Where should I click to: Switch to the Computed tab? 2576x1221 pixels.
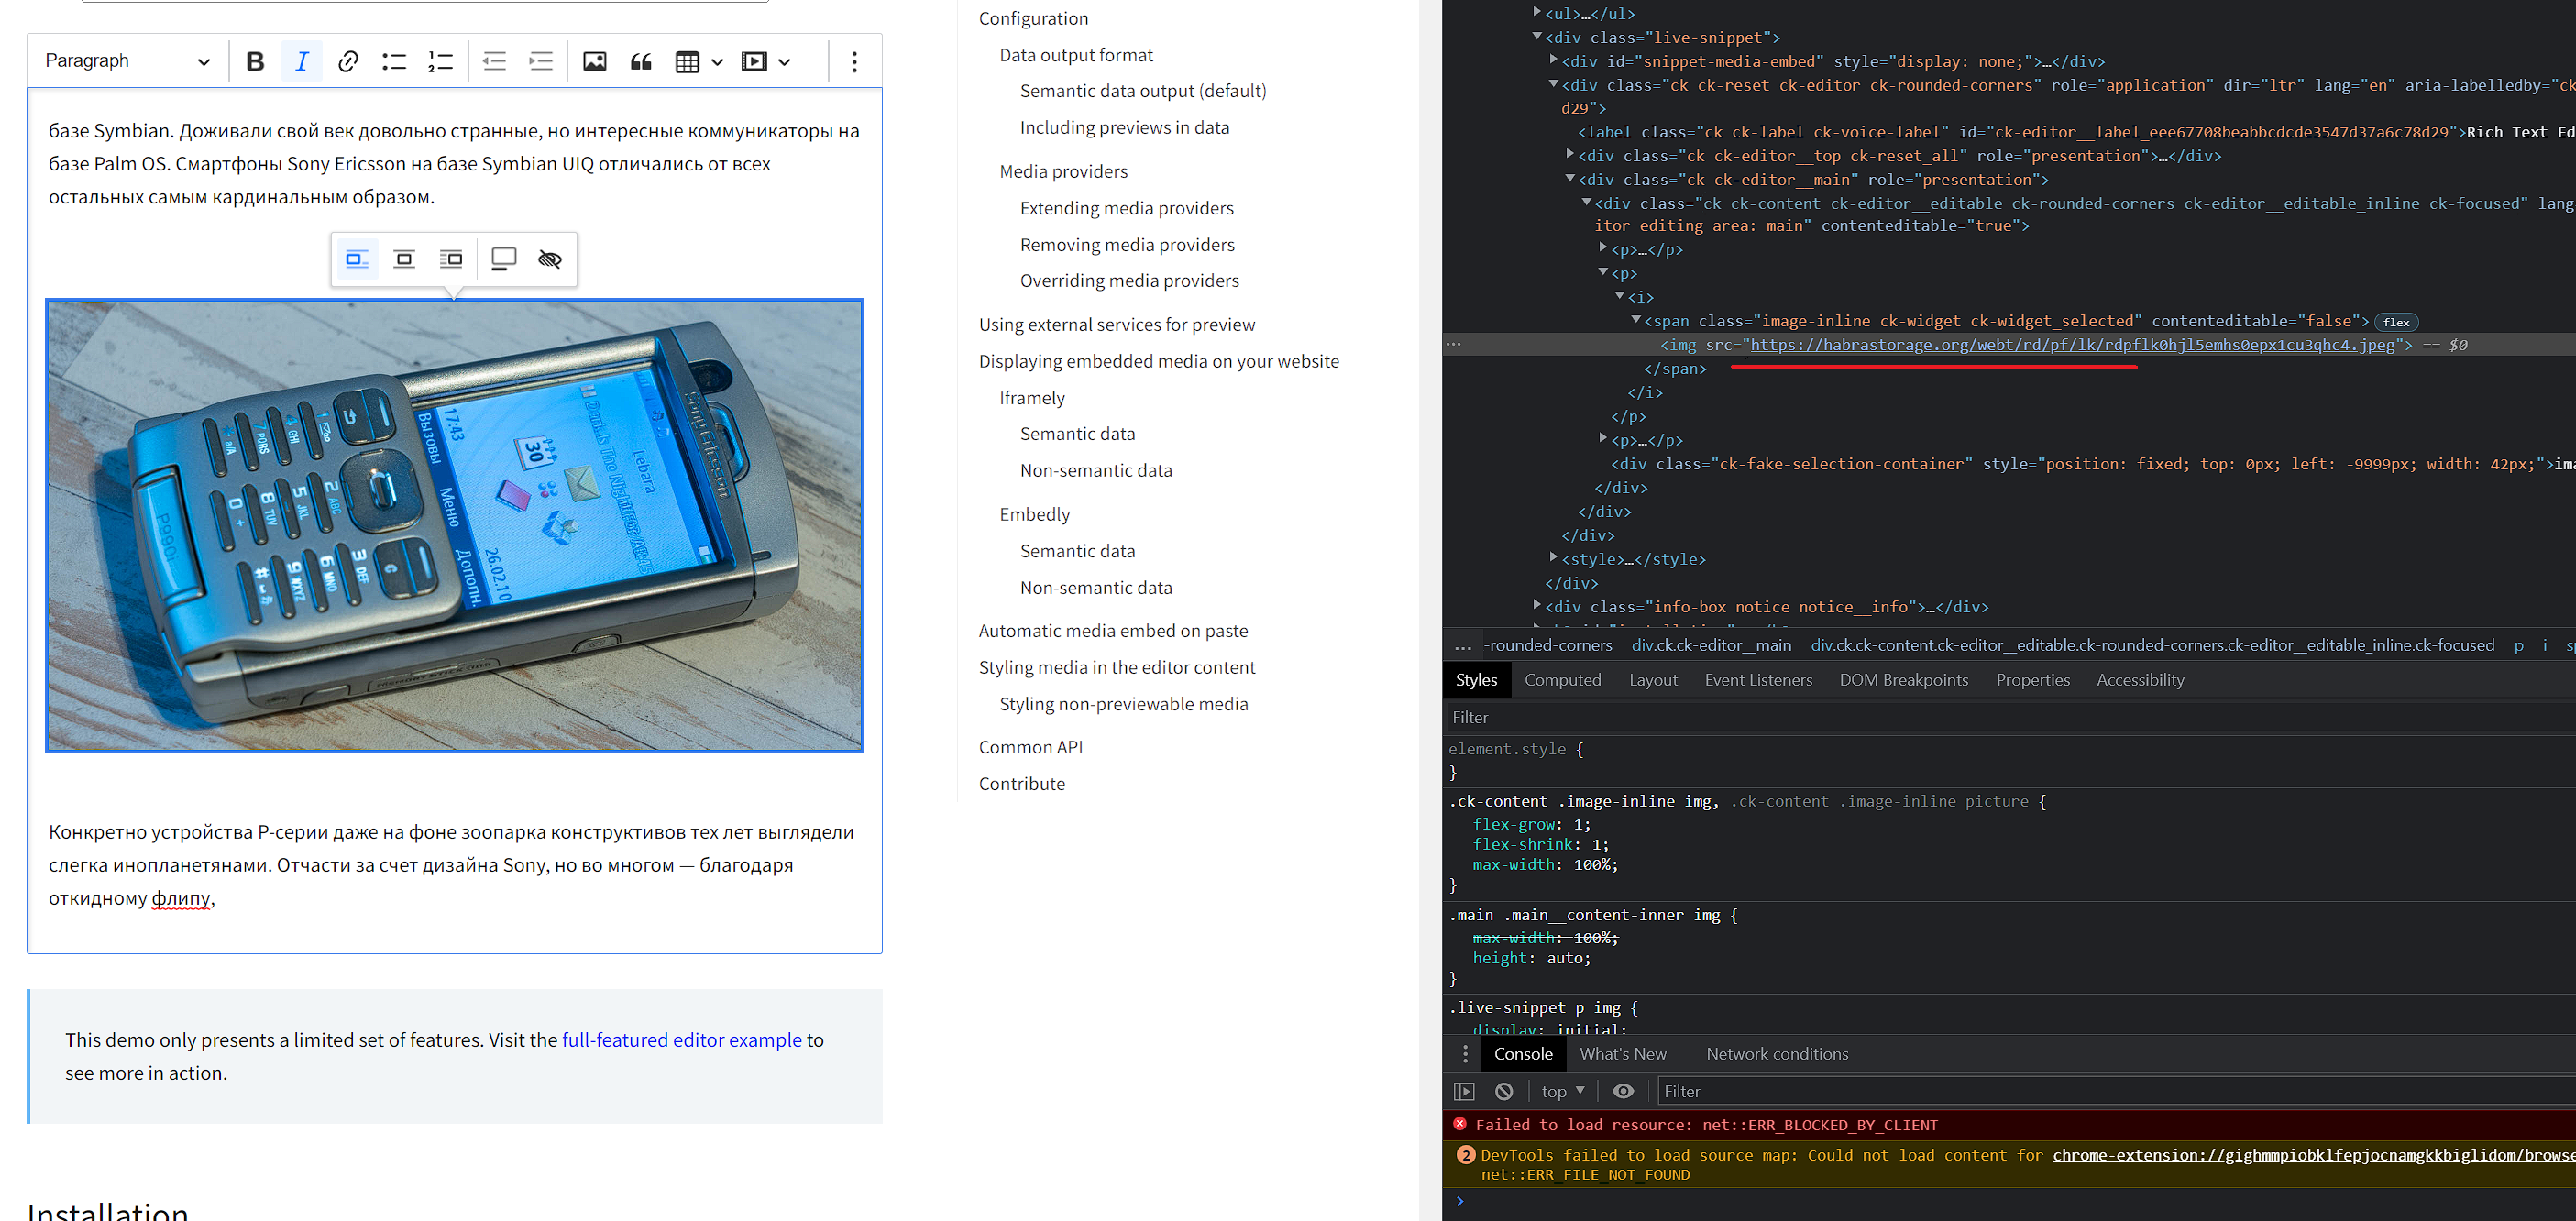pyautogui.click(x=1562, y=680)
